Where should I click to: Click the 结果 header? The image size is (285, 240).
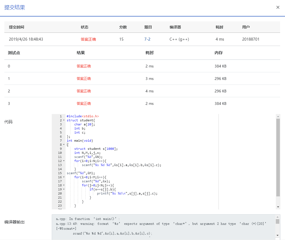[x=81, y=53]
